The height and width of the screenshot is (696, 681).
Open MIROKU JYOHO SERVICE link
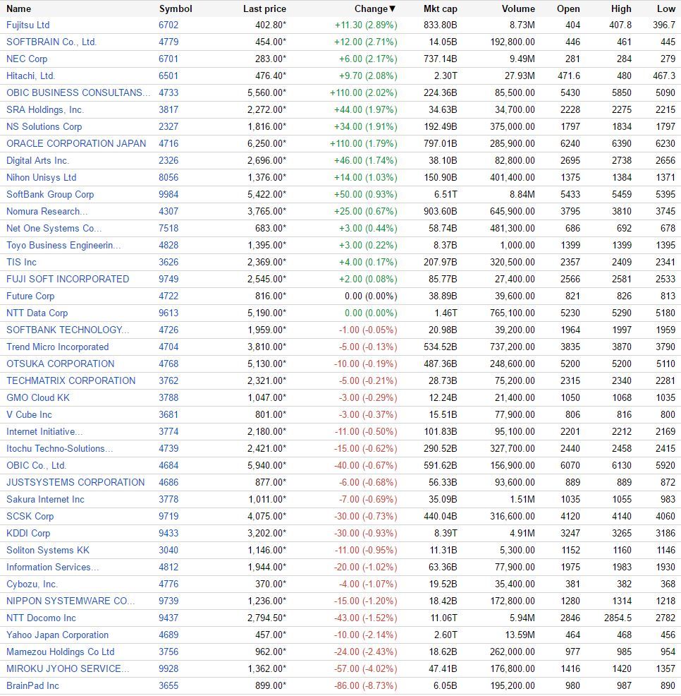click(68, 668)
